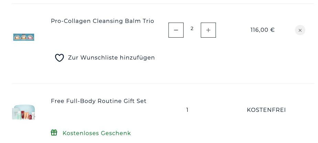The image size is (318, 143).
Task: Open the Free Full-Body Routine Gift Set thumbnail
Action: click(x=24, y=112)
